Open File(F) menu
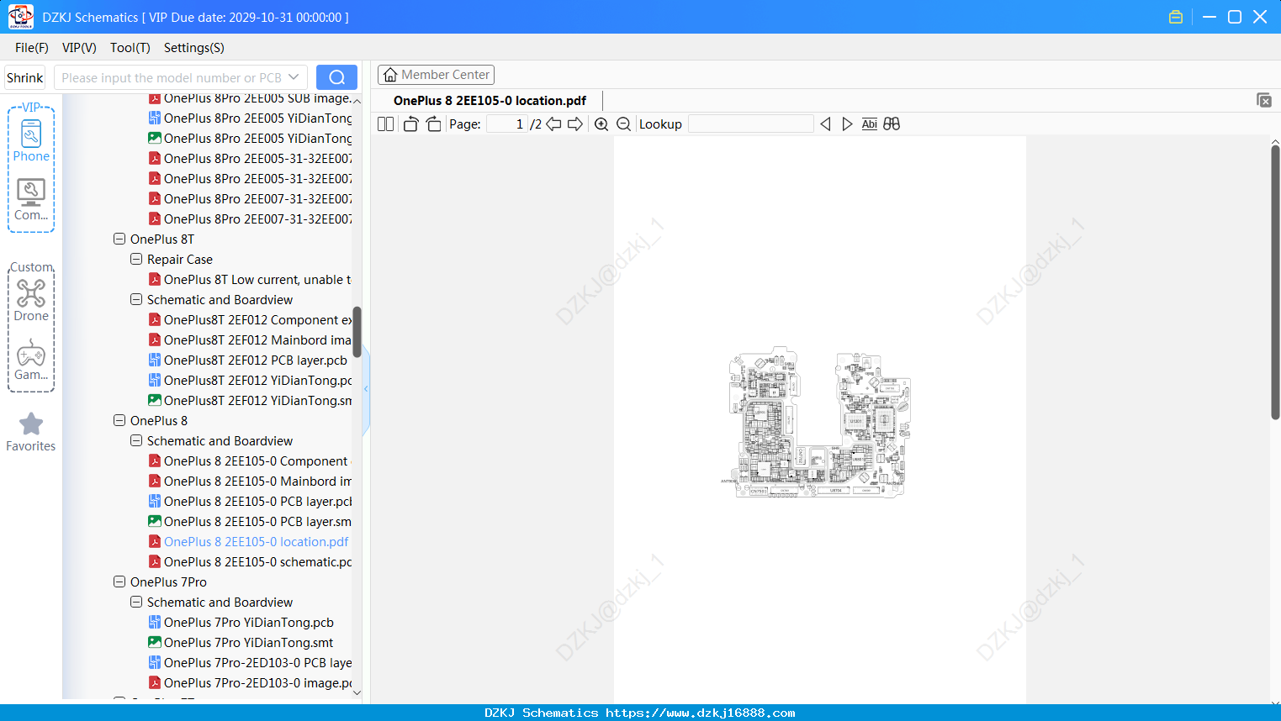1281x721 pixels. coord(32,48)
